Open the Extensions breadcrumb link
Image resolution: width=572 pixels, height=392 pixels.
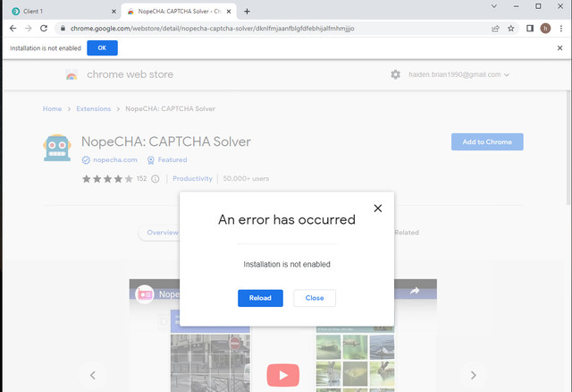pos(93,109)
